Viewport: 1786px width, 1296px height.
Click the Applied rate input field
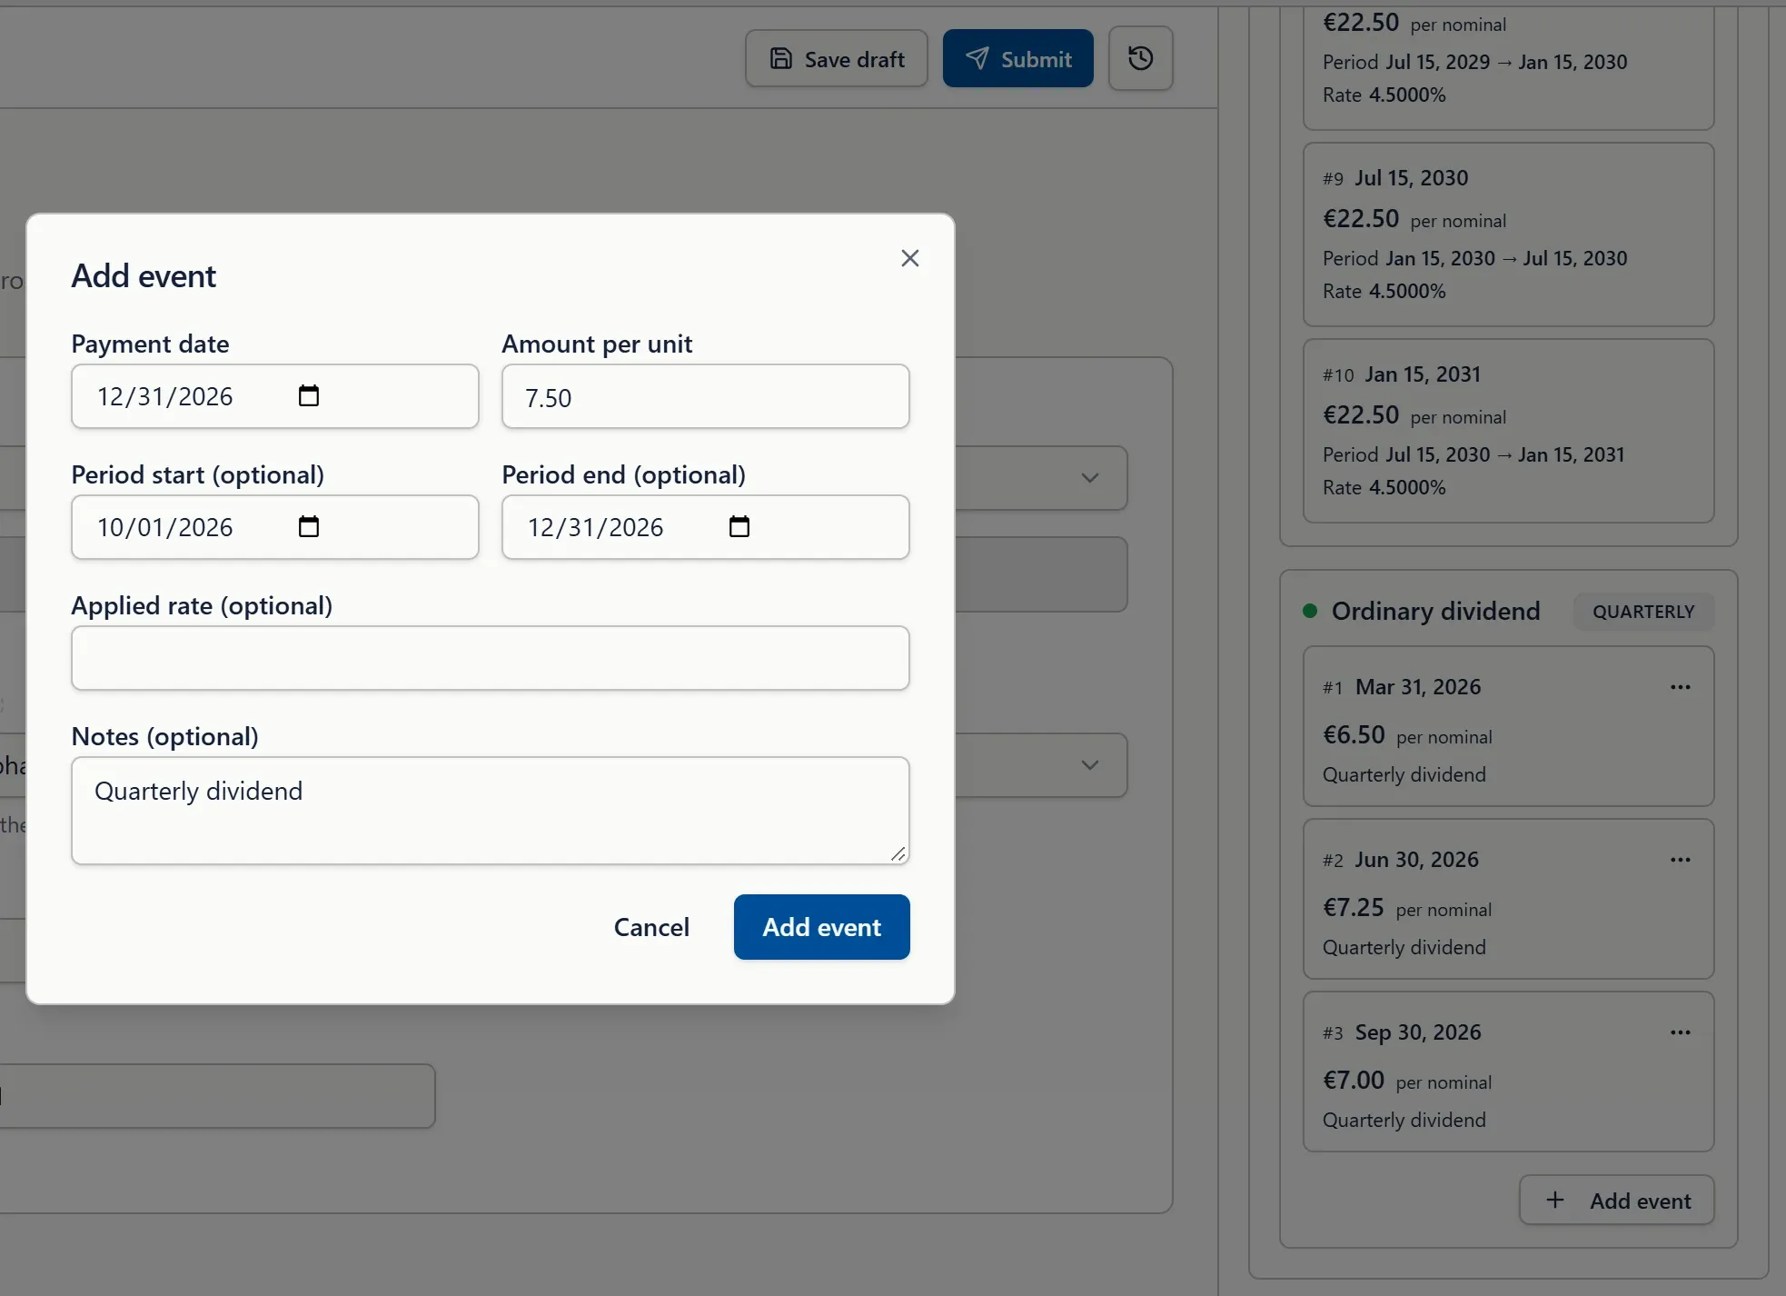coord(491,658)
